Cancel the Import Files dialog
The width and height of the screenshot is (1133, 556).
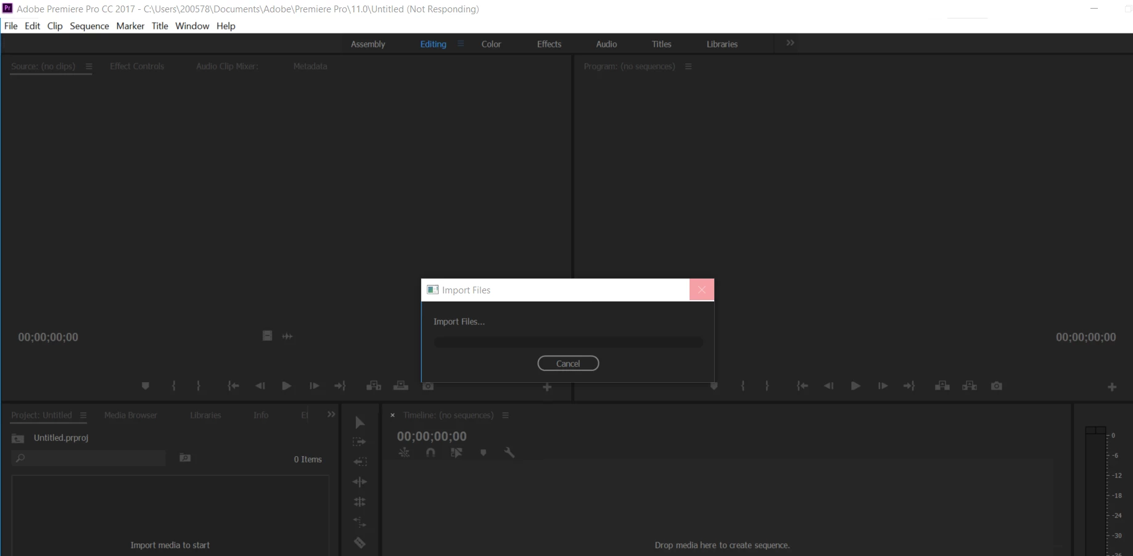pyautogui.click(x=568, y=364)
